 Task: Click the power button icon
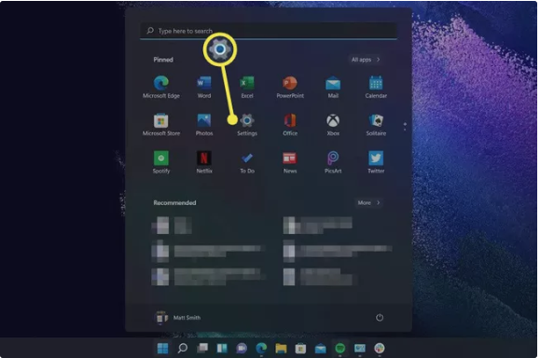(380, 317)
